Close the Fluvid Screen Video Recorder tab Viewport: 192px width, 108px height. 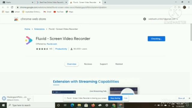[x=100, y=2]
